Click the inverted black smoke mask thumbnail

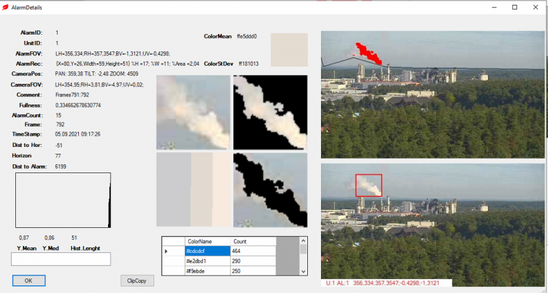(x=270, y=189)
